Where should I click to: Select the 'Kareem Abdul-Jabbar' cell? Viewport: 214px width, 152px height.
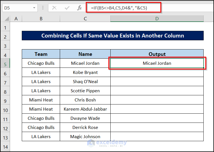tap(85, 109)
